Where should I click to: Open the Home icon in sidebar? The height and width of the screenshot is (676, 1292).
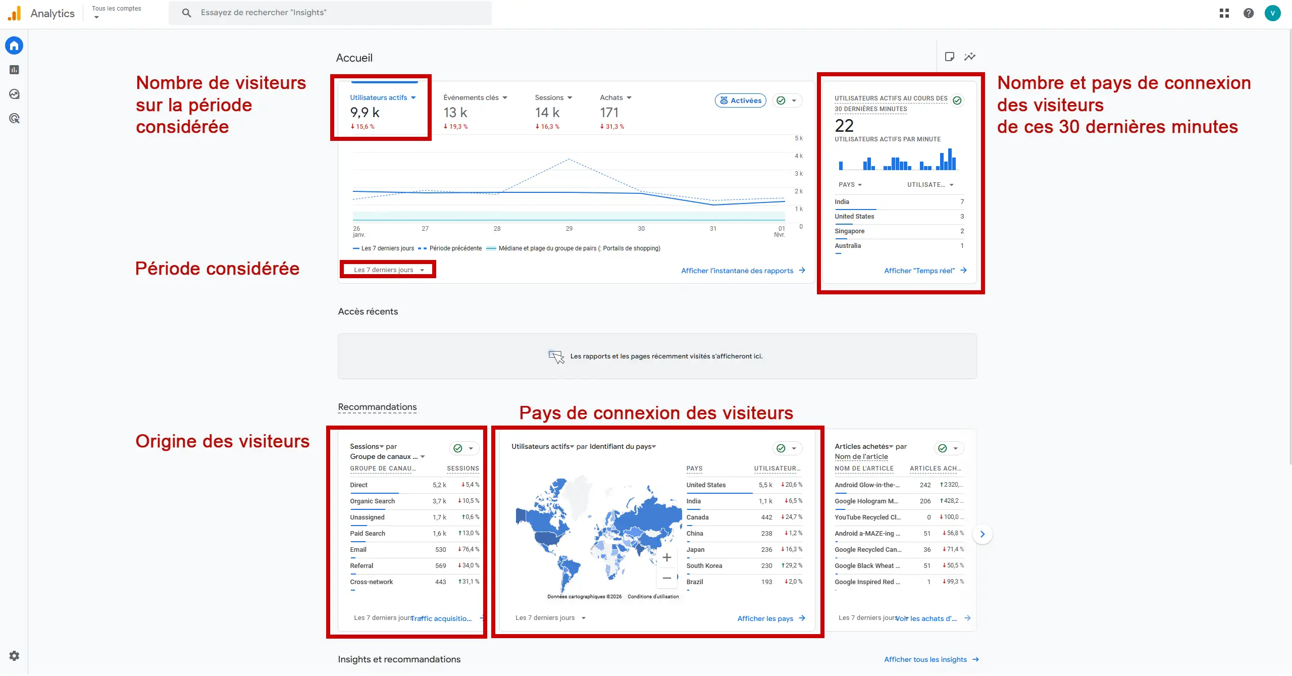(14, 45)
